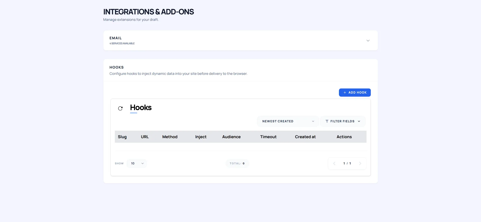481x222 pixels.
Task: Click the URL column header
Action: (x=145, y=137)
